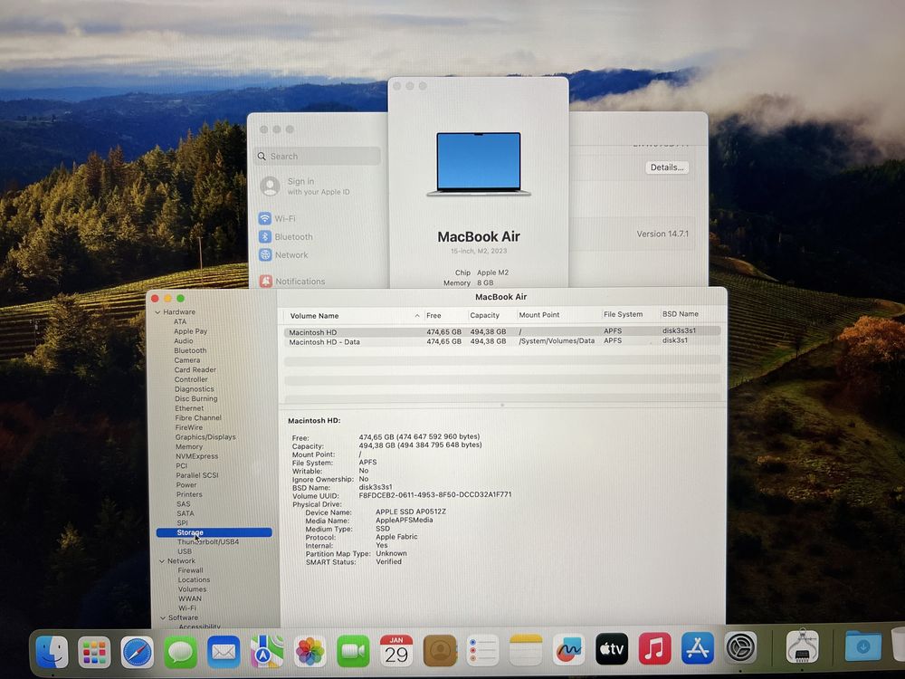
Task: Select Card Reader in Hardware list
Action: [195, 369]
